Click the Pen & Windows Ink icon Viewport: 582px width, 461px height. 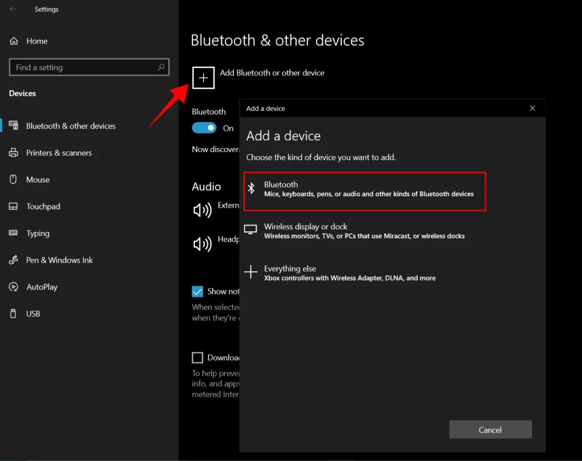coord(14,260)
